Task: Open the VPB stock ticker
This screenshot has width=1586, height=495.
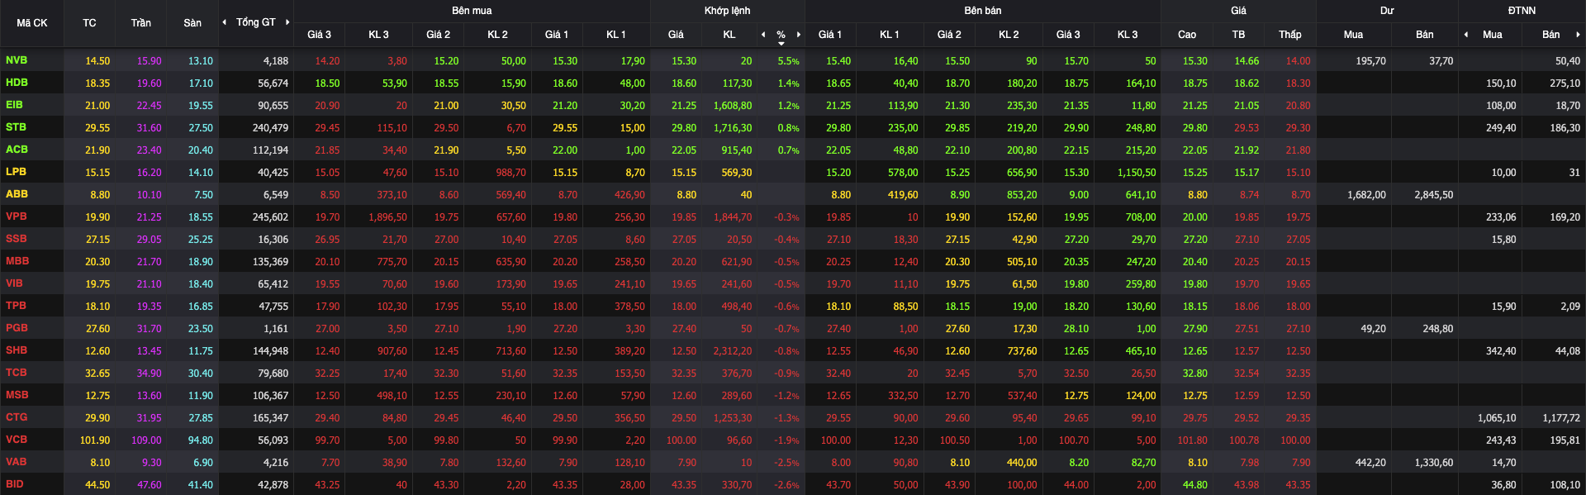Action: pyautogui.click(x=16, y=217)
